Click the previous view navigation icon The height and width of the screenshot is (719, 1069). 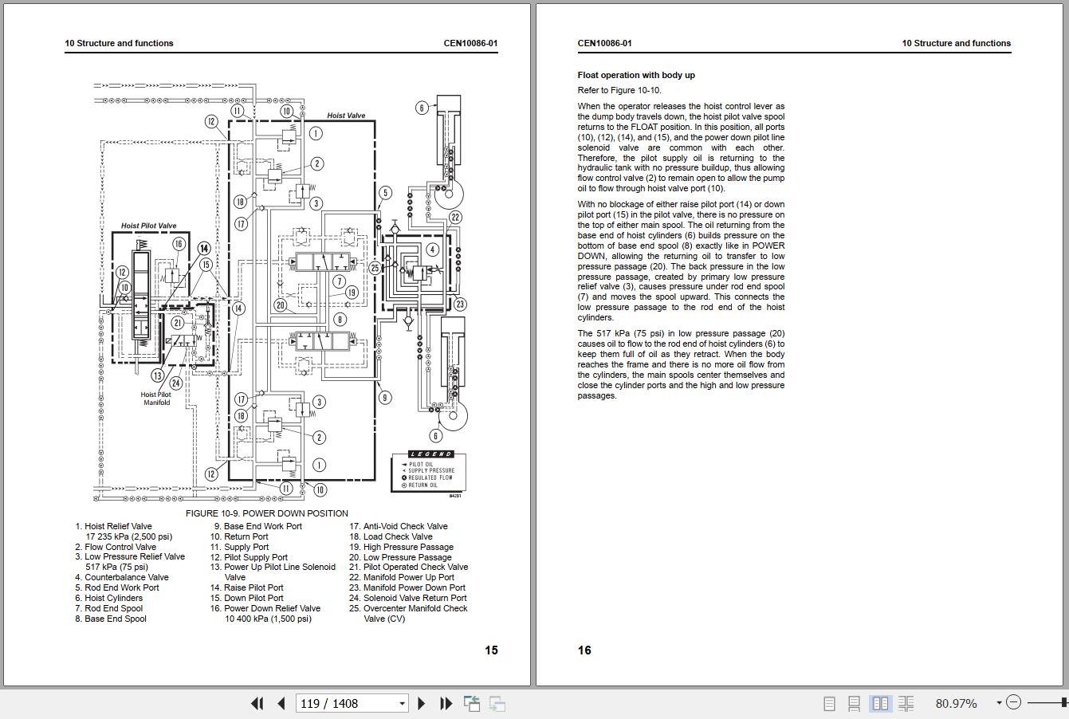tap(472, 703)
